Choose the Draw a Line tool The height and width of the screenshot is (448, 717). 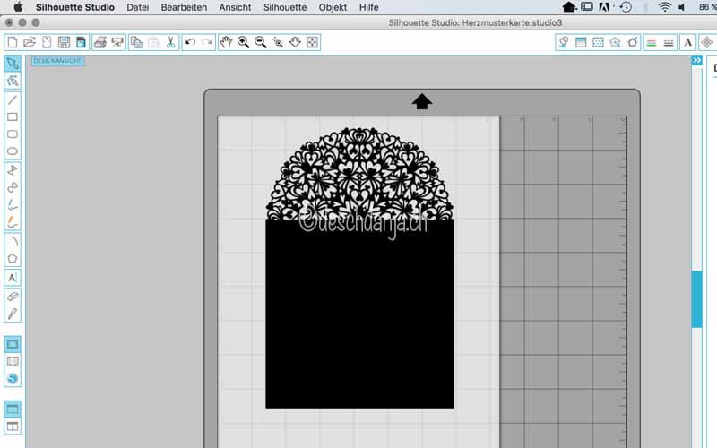click(13, 99)
